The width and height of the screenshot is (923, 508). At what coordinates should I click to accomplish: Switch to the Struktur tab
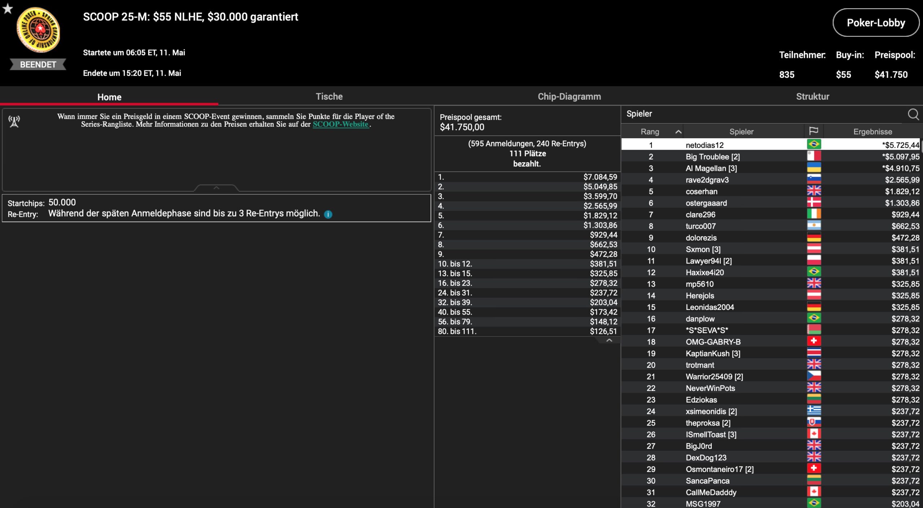tap(812, 96)
